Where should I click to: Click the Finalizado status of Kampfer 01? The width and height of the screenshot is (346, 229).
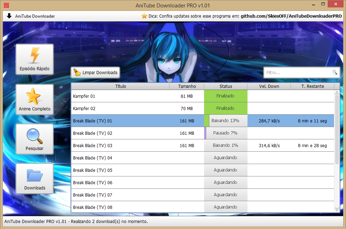tap(226, 96)
